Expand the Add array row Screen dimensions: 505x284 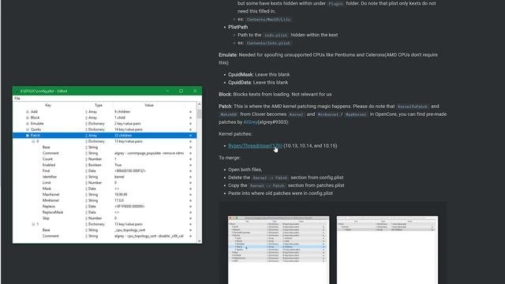pos(28,112)
